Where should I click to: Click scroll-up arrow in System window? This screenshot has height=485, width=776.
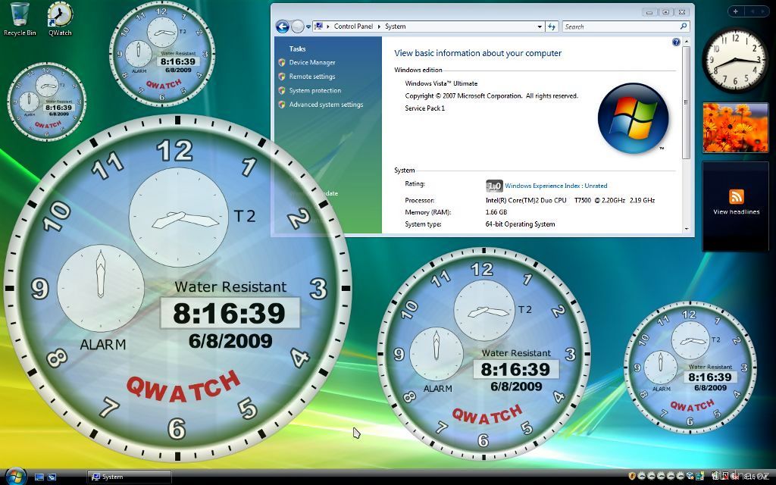(685, 42)
